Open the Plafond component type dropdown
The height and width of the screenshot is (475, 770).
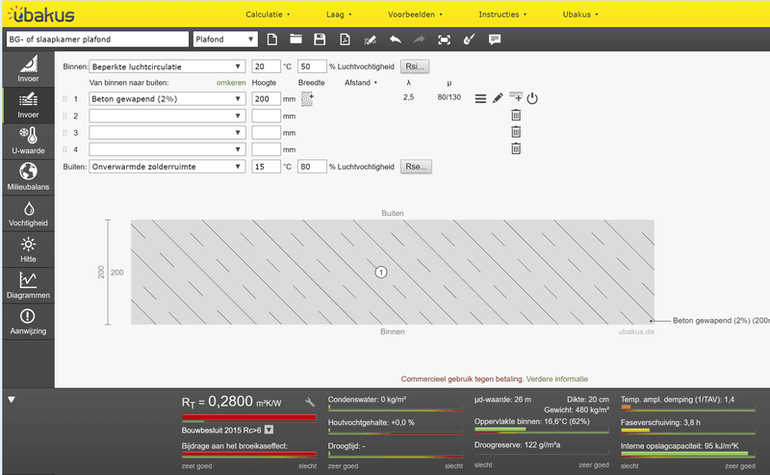(225, 40)
